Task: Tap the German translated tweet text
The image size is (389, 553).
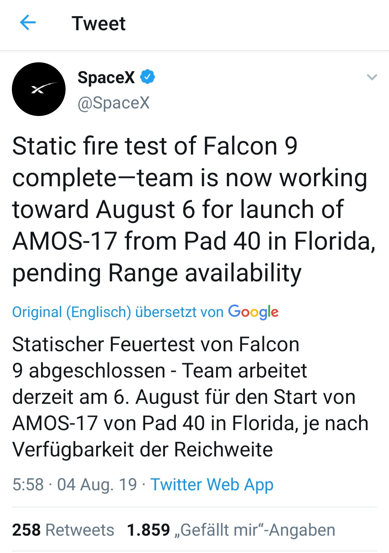Action: (x=189, y=396)
